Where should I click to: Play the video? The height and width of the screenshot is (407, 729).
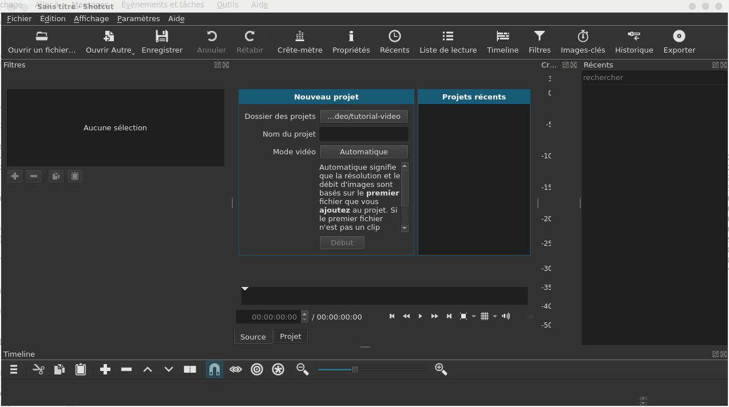click(x=421, y=316)
